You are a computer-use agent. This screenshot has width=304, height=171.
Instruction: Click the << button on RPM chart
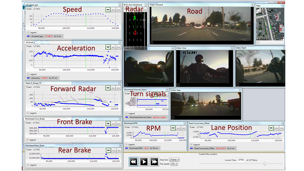[x=178, y=128]
